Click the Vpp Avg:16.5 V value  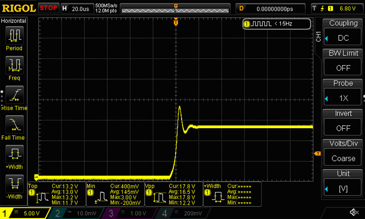[x=182, y=192]
